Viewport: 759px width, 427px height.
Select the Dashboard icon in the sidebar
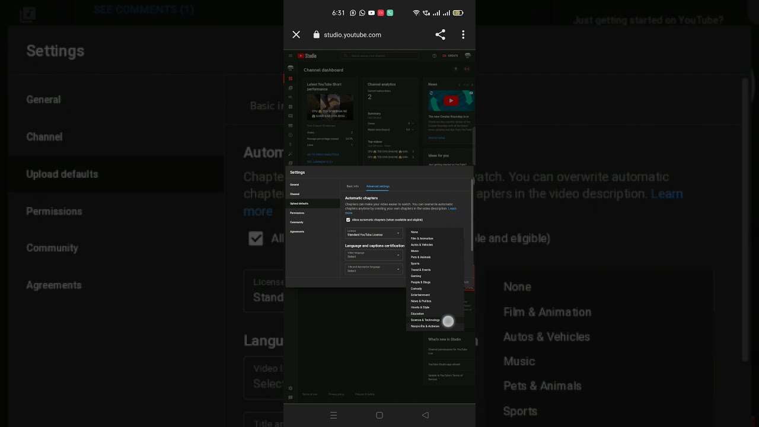coord(291,78)
